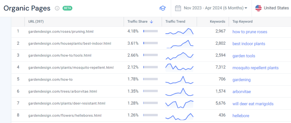Open the United States country selector

272,8
